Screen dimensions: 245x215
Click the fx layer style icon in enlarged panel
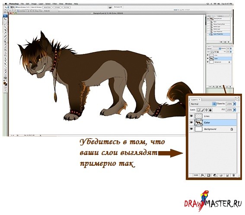point(202,175)
